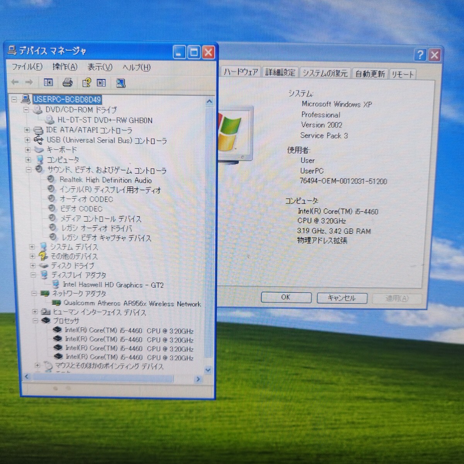The height and width of the screenshot is (464, 464).
Task: Click the Scan for hardware changes icon
Action: pos(121,83)
